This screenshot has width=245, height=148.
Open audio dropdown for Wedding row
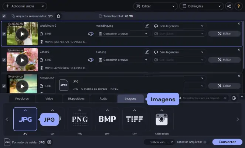point(179,34)
